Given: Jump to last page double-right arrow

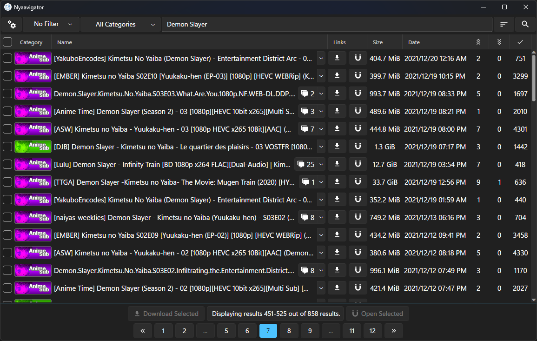Looking at the screenshot, I should pos(393,331).
